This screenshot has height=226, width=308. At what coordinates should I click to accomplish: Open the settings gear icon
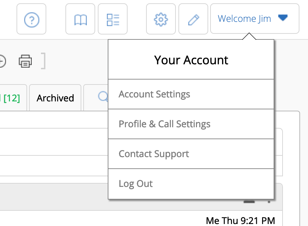coord(161,19)
